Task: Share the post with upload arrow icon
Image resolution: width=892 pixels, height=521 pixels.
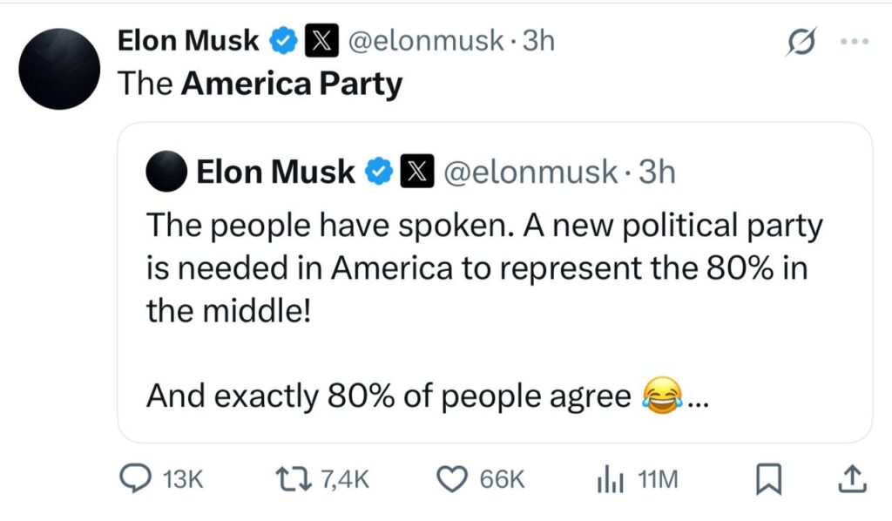Action: tap(853, 479)
